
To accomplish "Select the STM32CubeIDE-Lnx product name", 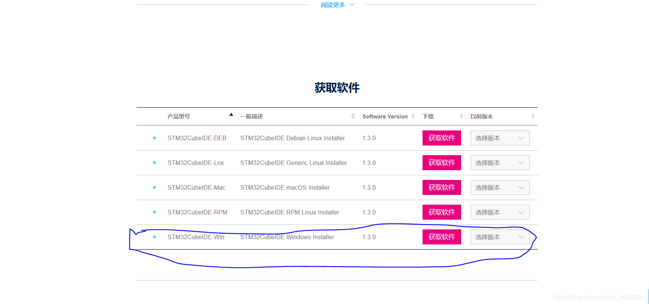I will (196, 163).
